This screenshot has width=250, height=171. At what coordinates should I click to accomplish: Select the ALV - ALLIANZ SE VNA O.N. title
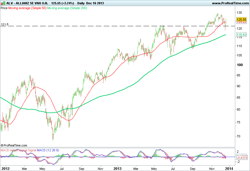coord(27,3)
